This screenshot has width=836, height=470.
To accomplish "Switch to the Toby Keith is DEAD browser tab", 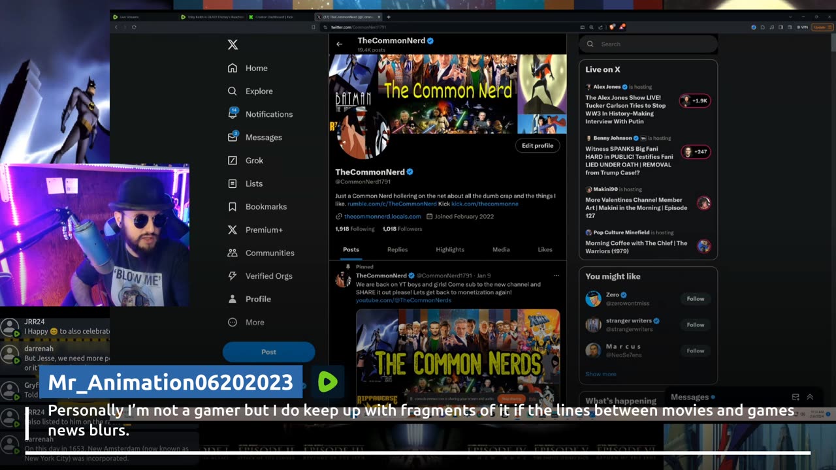I will [212, 17].
